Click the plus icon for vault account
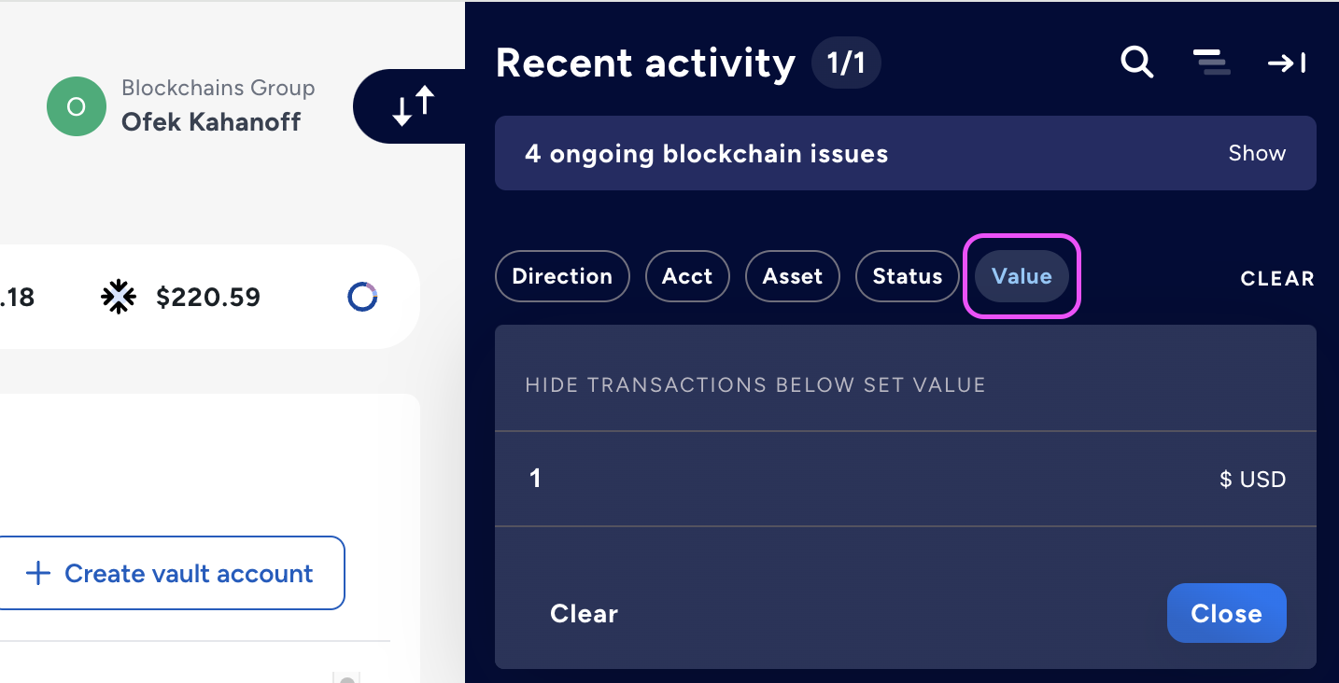The height and width of the screenshot is (683, 1339). click(x=37, y=573)
